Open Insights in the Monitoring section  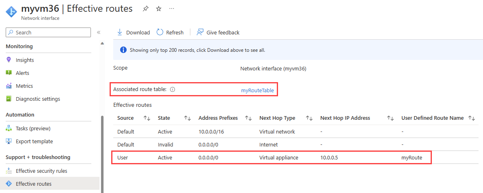pos(25,60)
